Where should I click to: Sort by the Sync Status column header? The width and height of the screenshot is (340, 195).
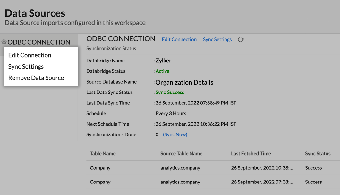318,153
